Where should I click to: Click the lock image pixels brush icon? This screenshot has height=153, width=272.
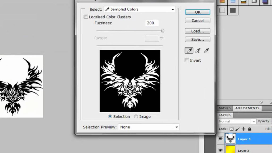pyautogui.click(x=237, y=129)
